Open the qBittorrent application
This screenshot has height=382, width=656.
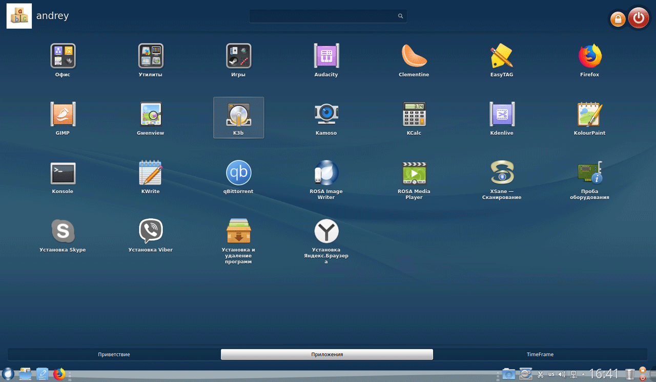coord(238,173)
